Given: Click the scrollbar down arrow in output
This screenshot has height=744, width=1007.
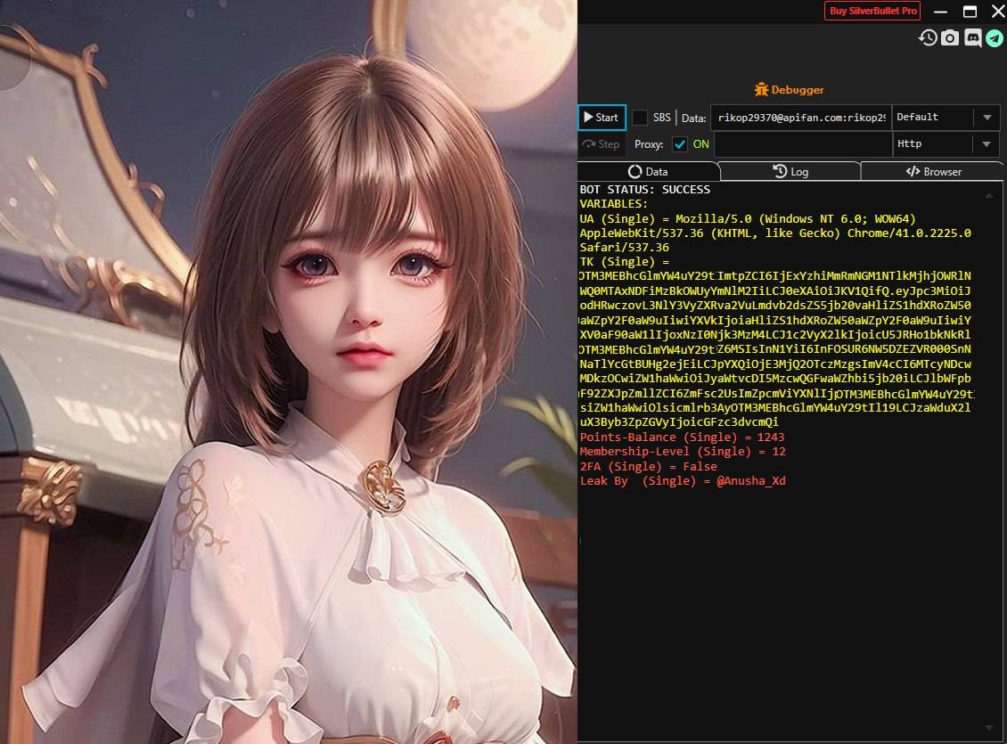Looking at the screenshot, I should [989, 727].
